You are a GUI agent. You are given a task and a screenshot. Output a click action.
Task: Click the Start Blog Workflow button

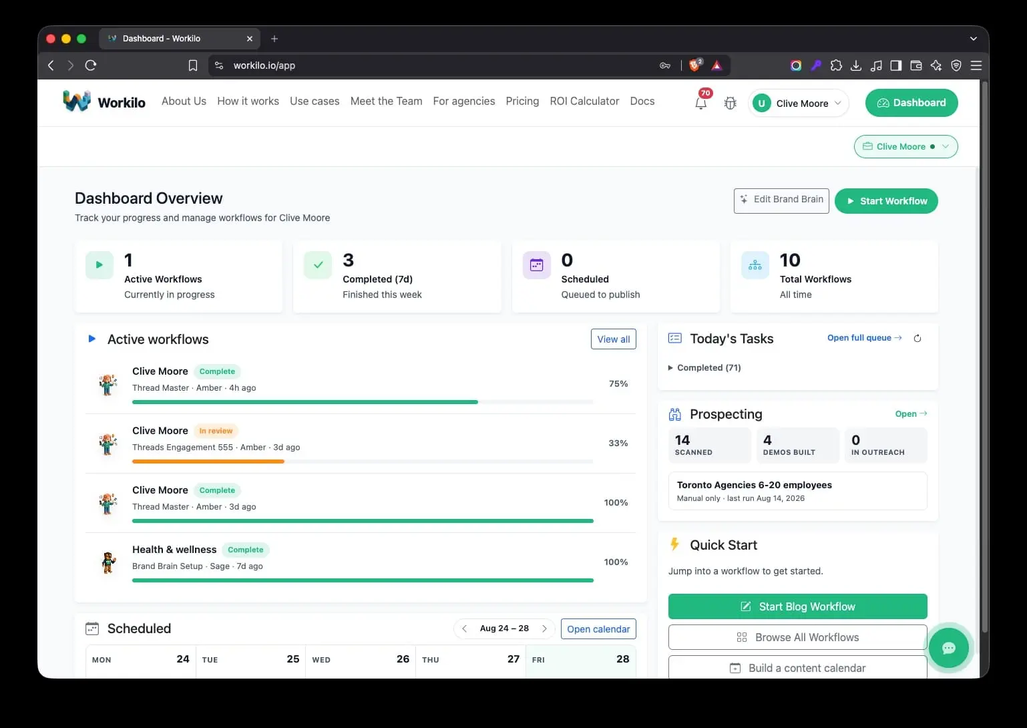coord(797,606)
